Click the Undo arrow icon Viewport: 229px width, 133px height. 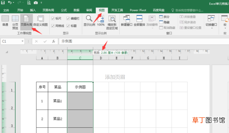point(10,3)
